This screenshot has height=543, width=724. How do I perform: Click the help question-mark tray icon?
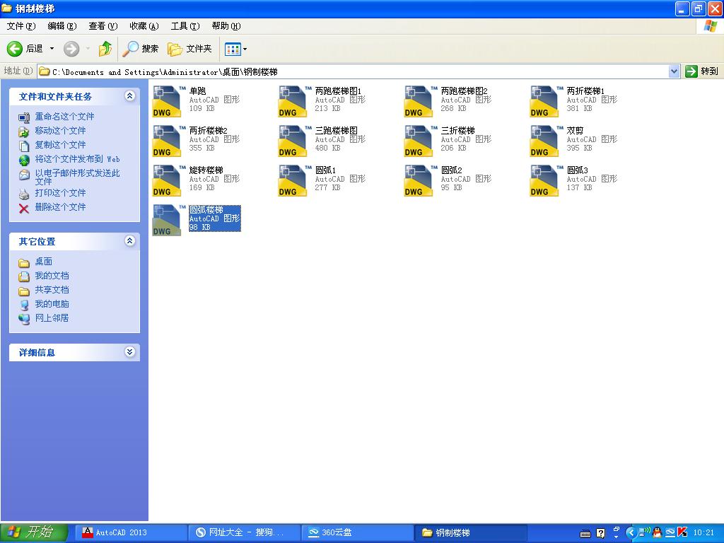tap(600, 533)
